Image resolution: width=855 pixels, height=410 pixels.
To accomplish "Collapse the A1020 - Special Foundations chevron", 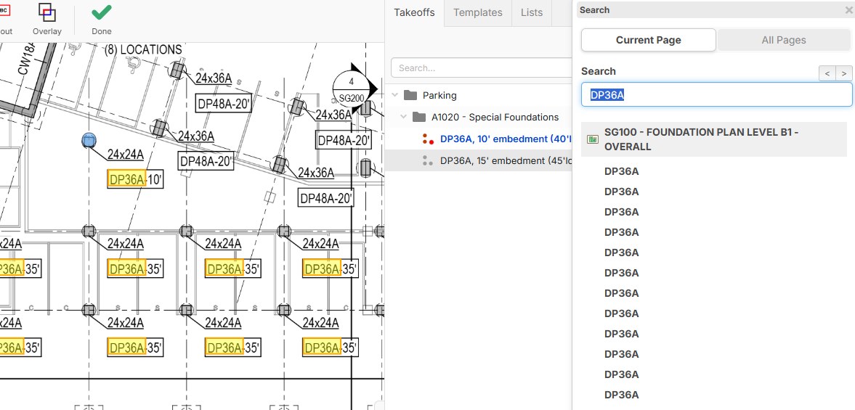I will click(405, 117).
